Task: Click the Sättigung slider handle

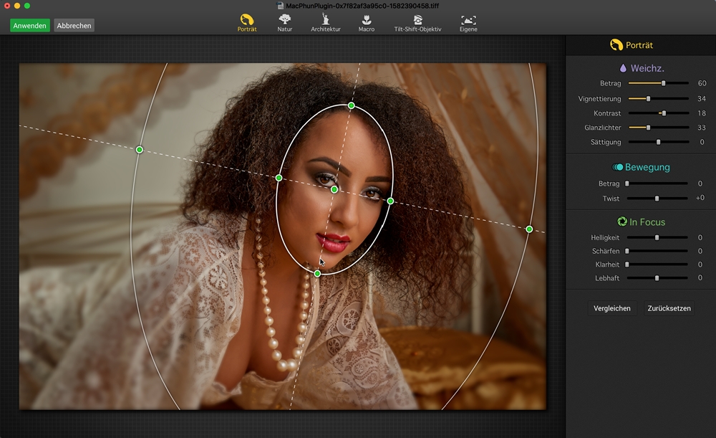Action: [659, 142]
